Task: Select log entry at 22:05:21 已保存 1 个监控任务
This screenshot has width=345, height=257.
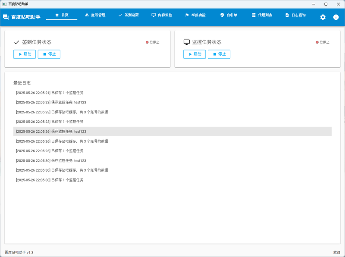Action: pos(172,93)
